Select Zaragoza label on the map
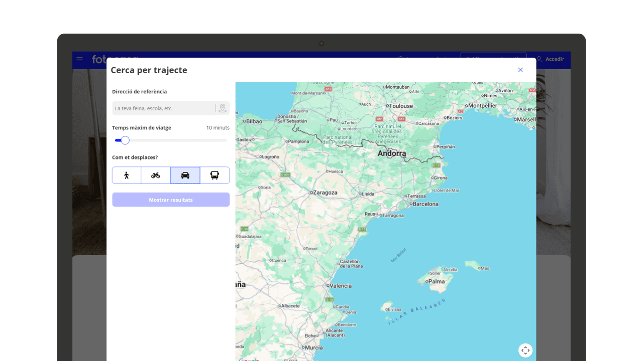This screenshot has width=643, height=361. click(x=324, y=193)
